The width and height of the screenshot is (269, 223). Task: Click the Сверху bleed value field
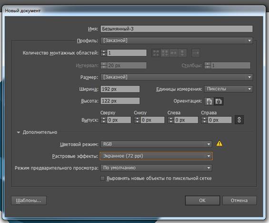click(x=119, y=120)
